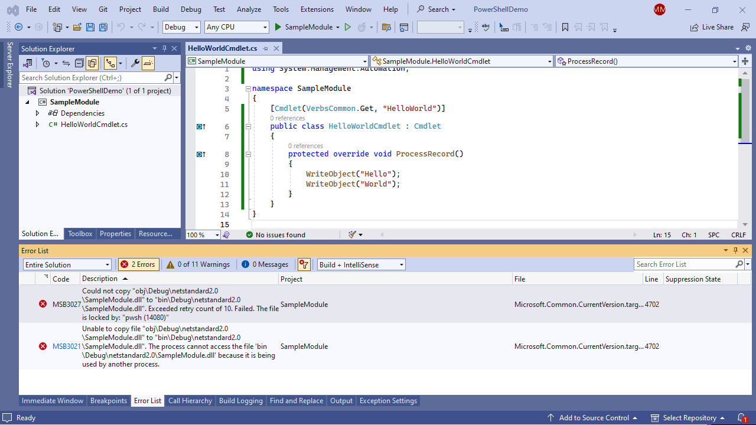
Task: Switch to the Output tab
Action: coord(341,401)
